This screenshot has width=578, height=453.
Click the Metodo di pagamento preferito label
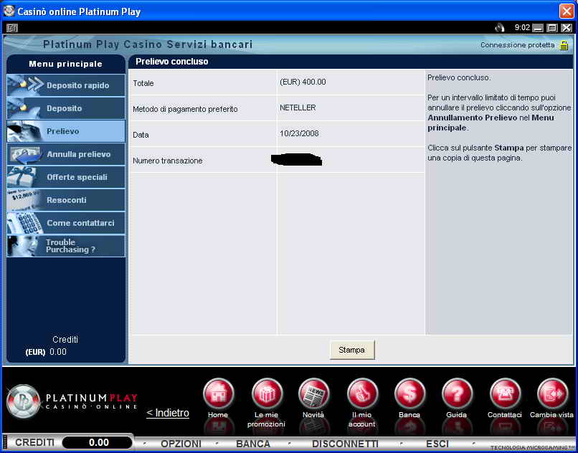click(185, 109)
